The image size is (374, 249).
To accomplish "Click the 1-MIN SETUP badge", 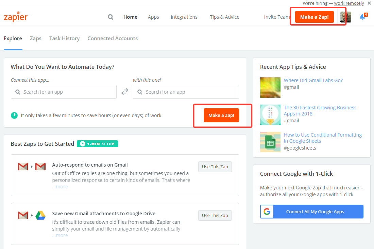I will pos(97,144).
